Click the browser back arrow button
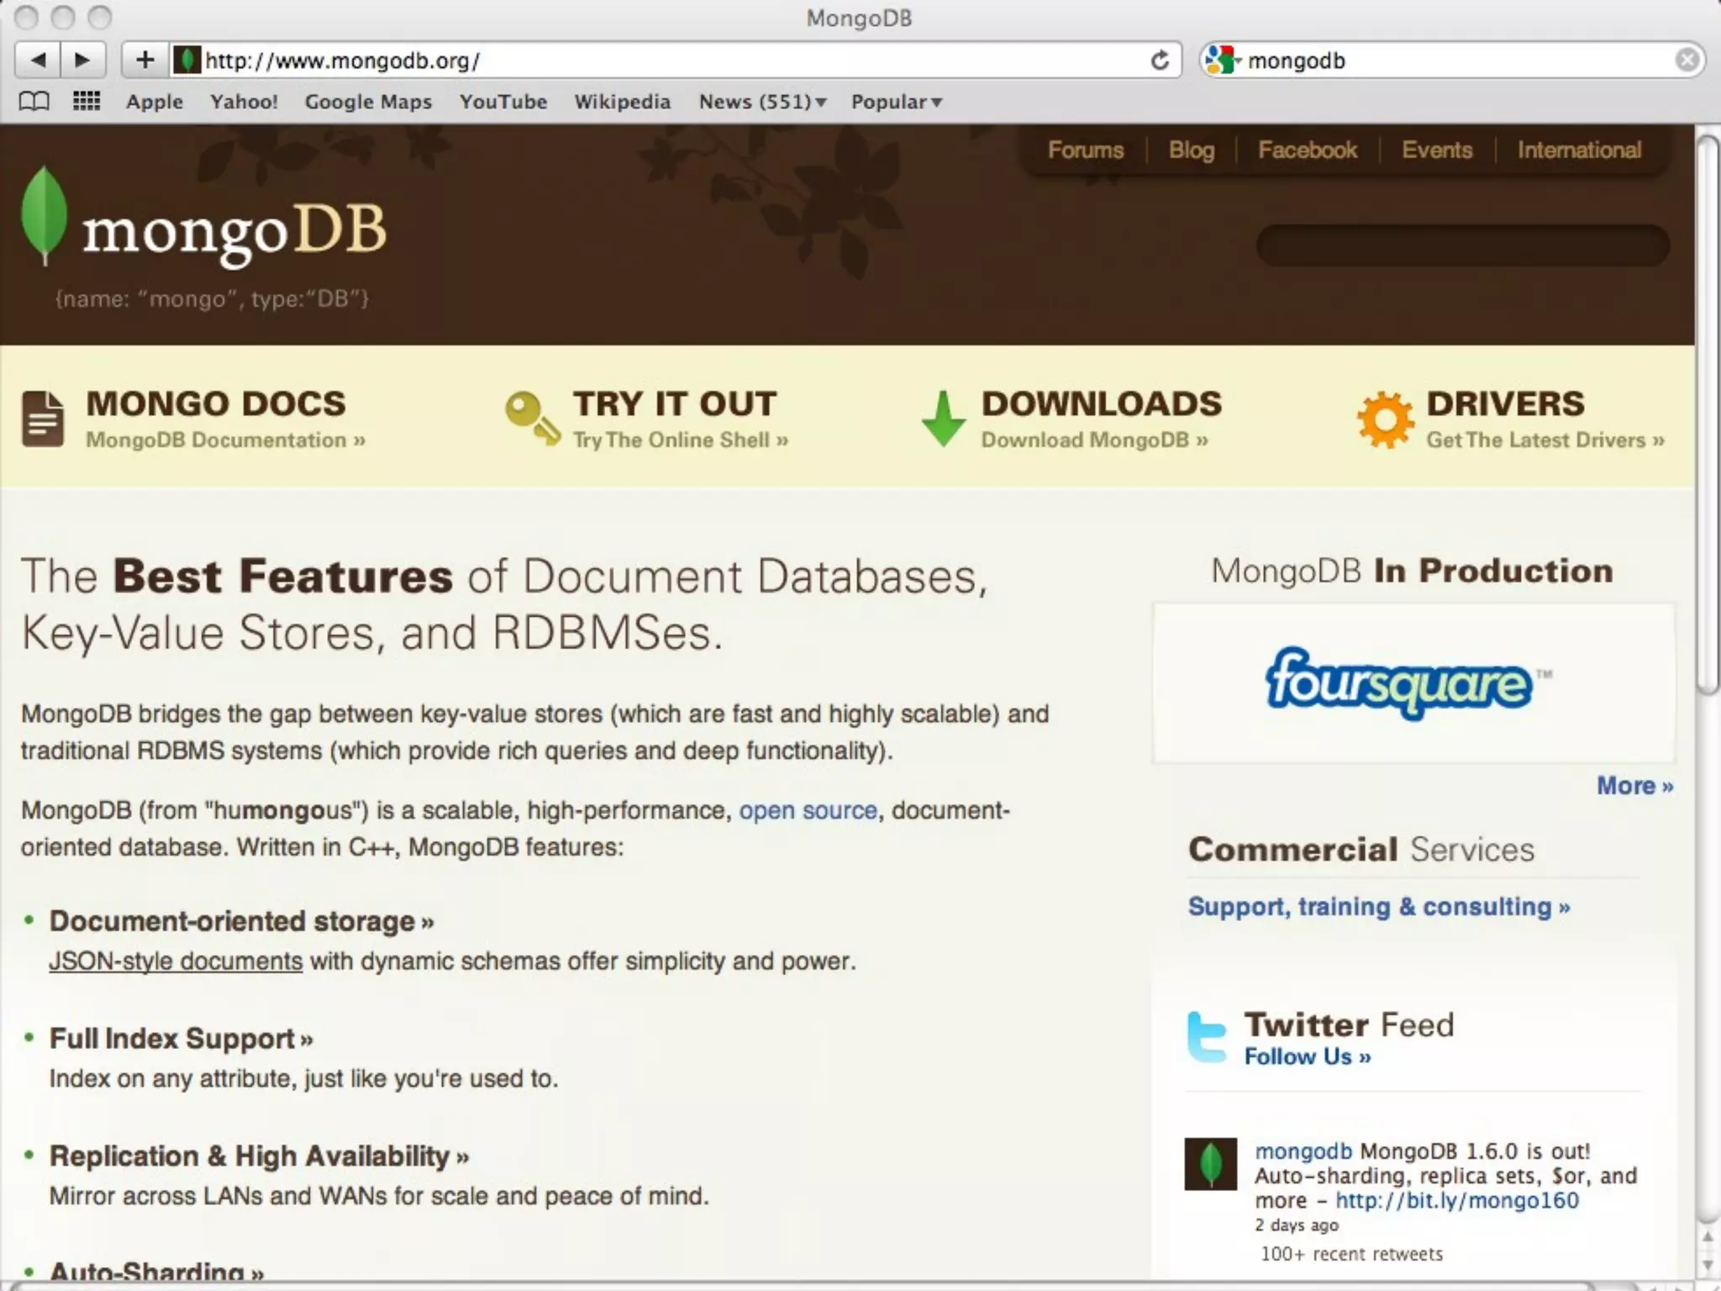The height and width of the screenshot is (1291, 1721). 38,60
